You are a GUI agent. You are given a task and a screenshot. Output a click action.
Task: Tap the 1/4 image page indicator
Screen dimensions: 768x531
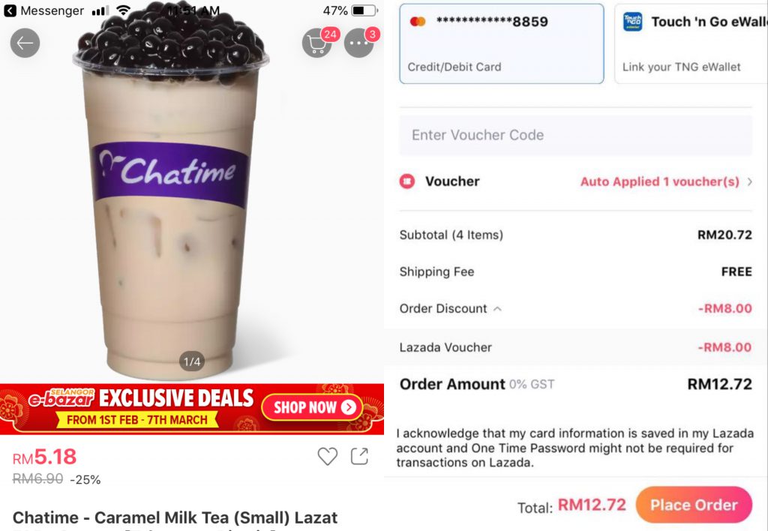coord(192,361)
